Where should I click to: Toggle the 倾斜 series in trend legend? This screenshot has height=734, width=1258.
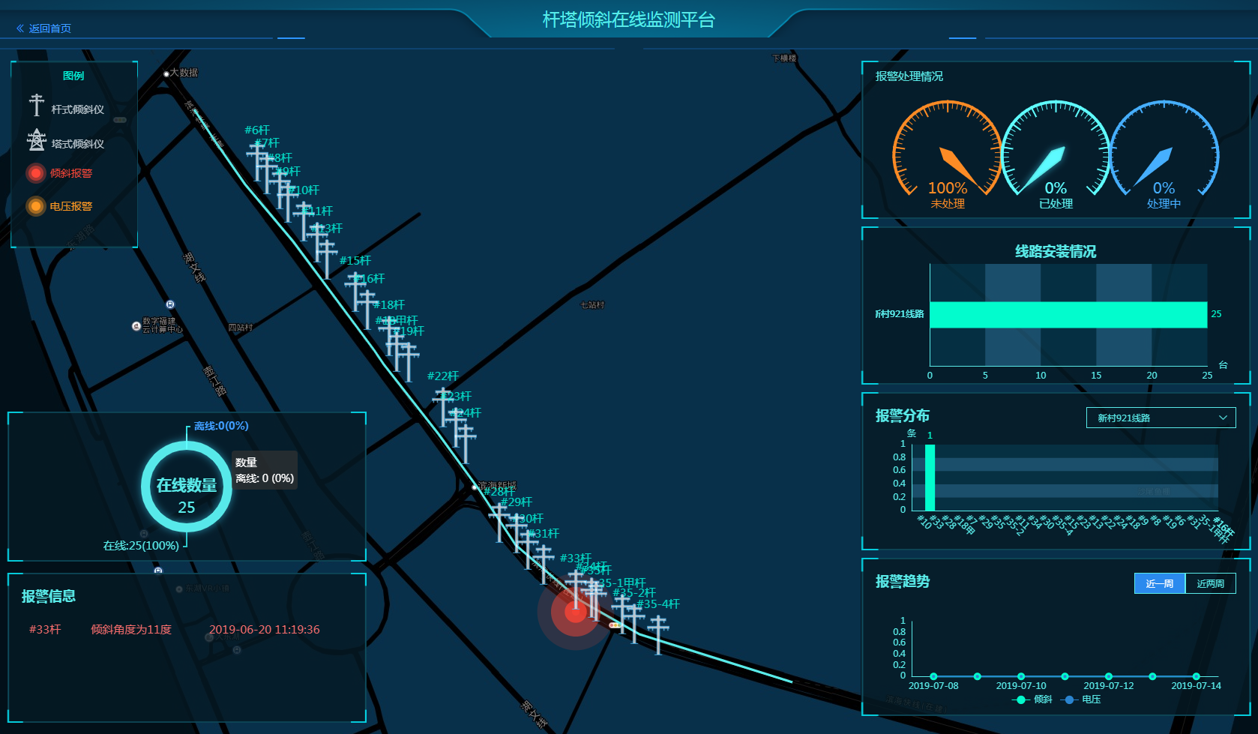(x=1032, y=700)
